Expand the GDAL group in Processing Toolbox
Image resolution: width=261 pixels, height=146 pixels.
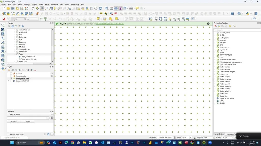[x=215, y=101]
